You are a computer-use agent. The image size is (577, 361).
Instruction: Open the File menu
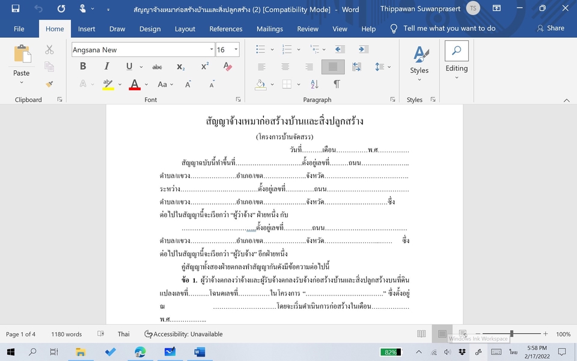coord(19,29)
